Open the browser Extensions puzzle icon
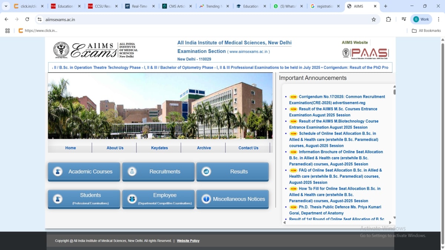 pos(388,19)
